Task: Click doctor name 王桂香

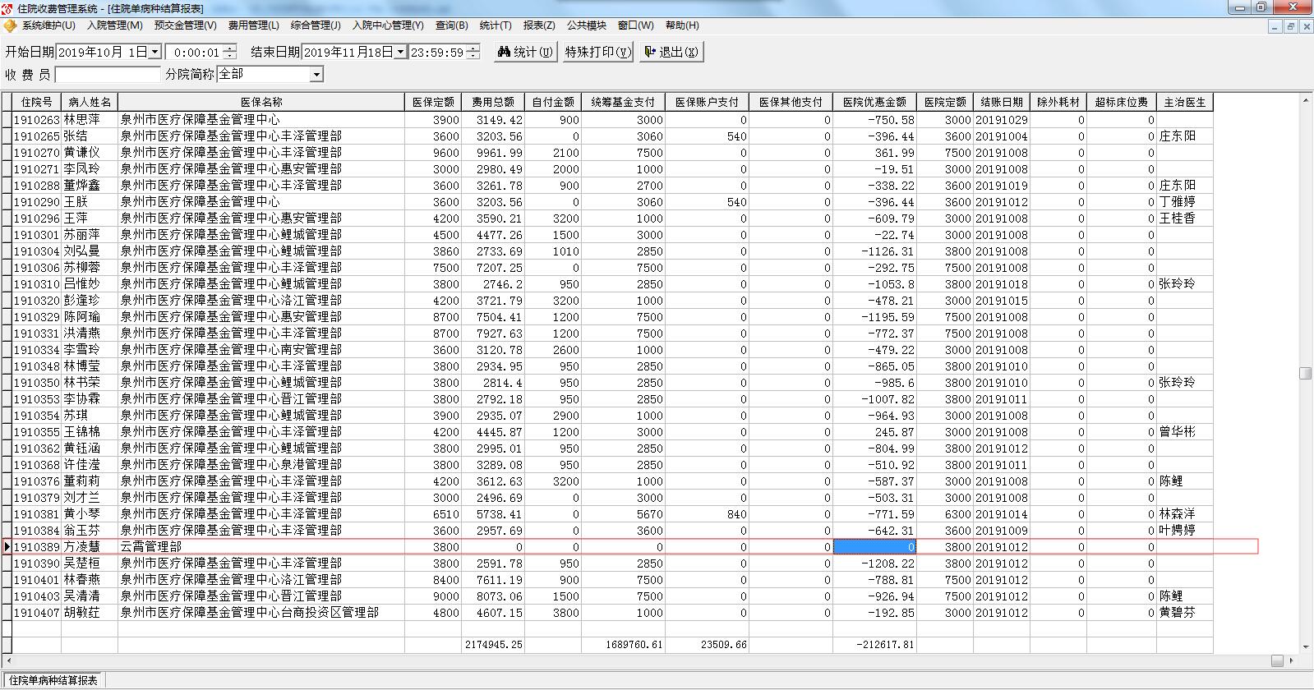Action: [x=1185, y=218]
